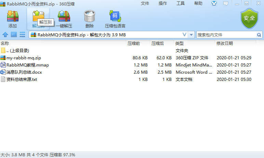This screenshot has height=158, width=264.
Task: Click the 62.0 KB compressed size value
Action: [x=164, y=58]
